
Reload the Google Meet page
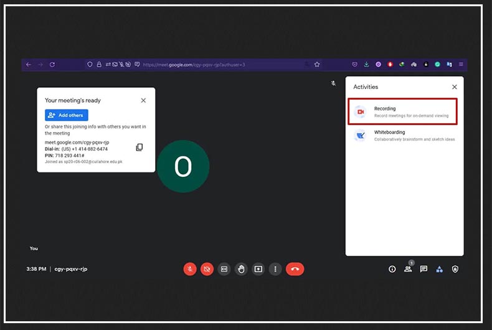(52, 65)
